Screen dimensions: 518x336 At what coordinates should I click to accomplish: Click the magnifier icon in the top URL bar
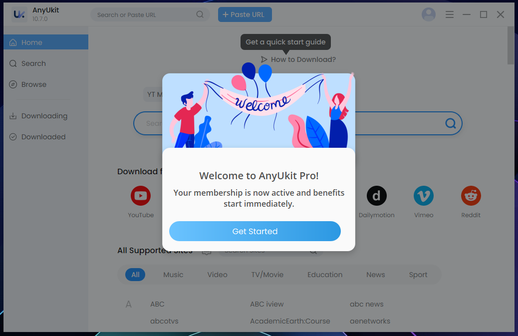[x=200, y=14]
